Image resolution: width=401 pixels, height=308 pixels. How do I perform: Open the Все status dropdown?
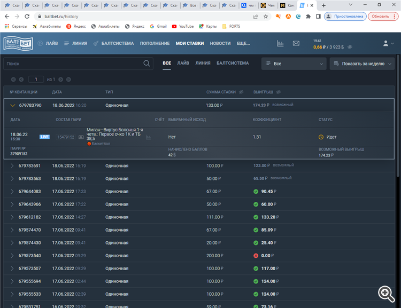(x=294, y=64)
